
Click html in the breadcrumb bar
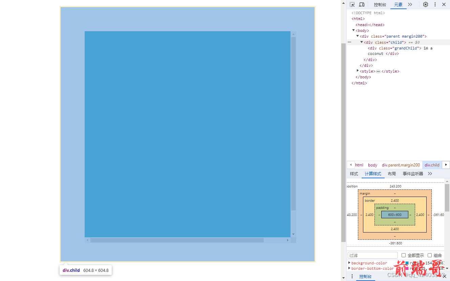coord(359,165)
